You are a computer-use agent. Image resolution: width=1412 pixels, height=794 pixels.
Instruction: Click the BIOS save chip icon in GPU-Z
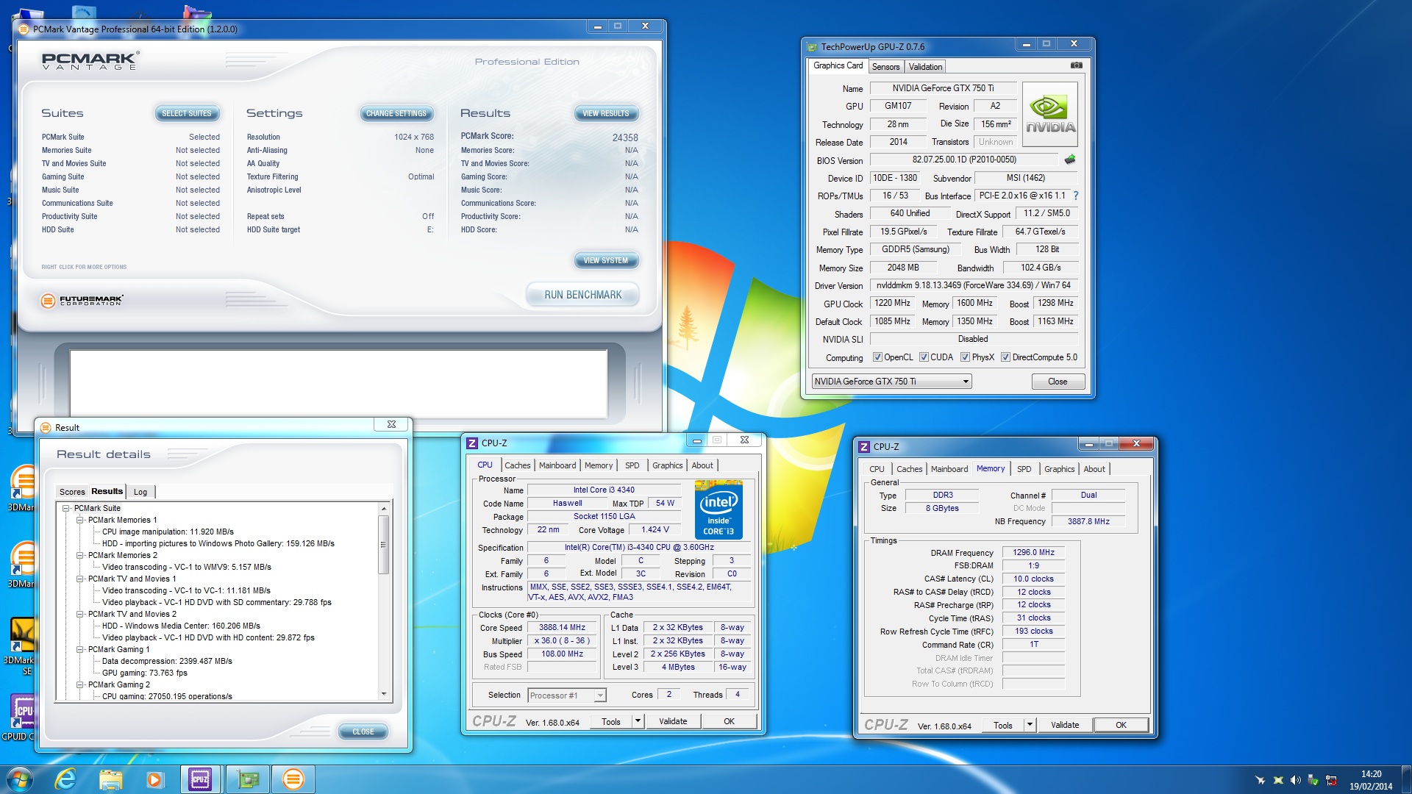1070,160
